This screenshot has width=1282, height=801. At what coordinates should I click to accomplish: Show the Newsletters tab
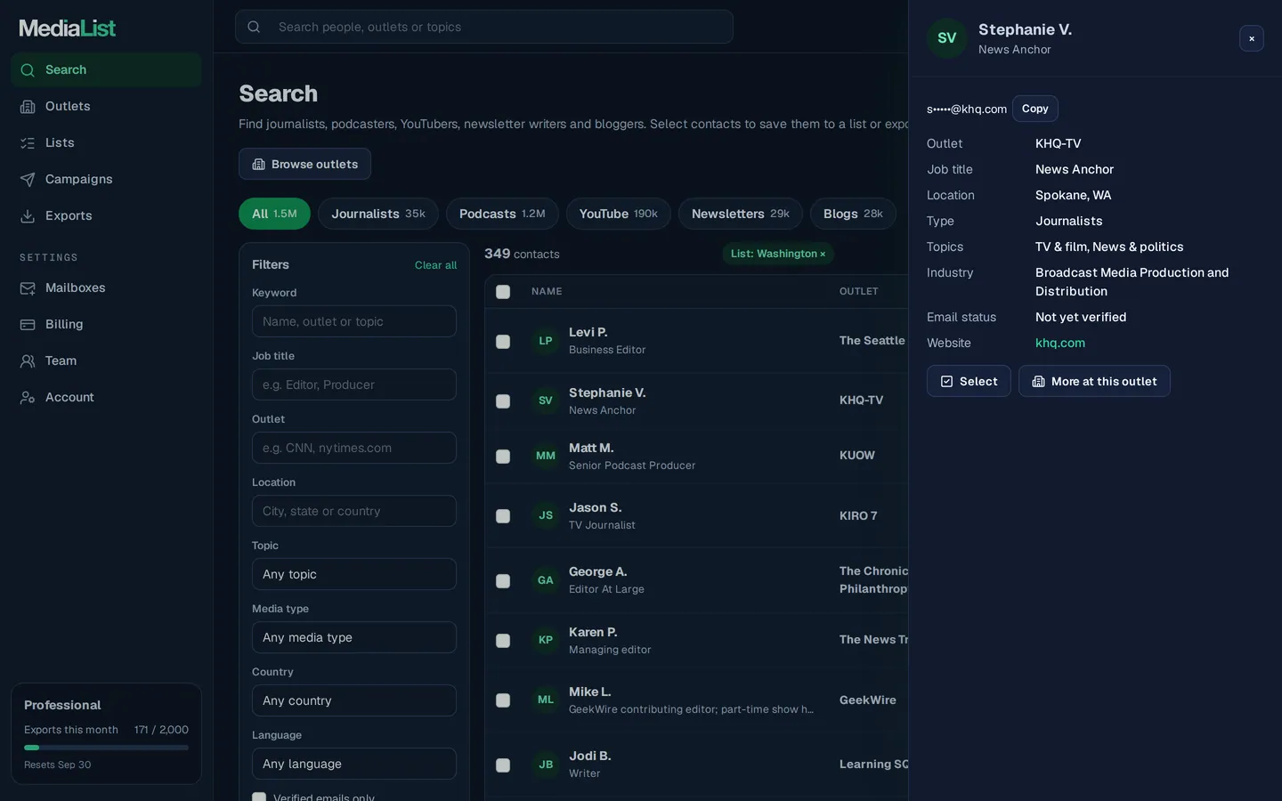(741, 214)
